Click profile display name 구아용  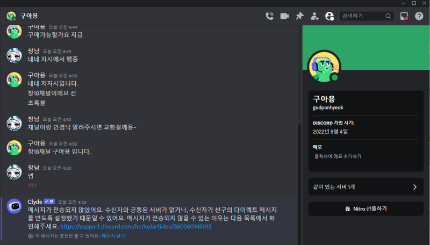point(324,99)
